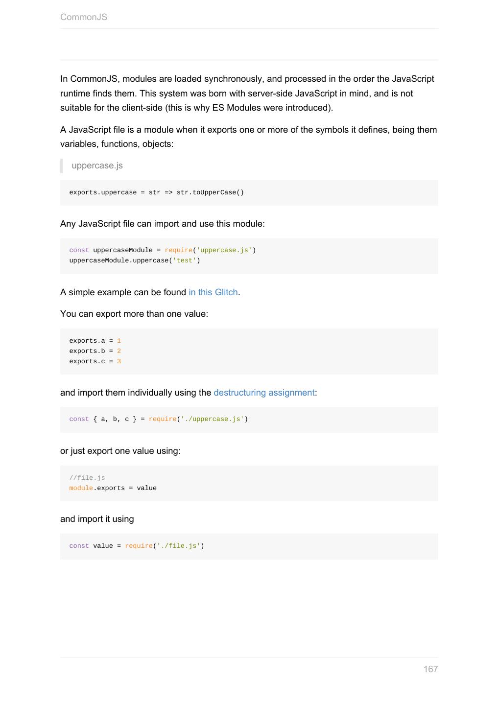Click the "exports.b = 2" code line
The image size is (499, 705).
click(95, 351)
